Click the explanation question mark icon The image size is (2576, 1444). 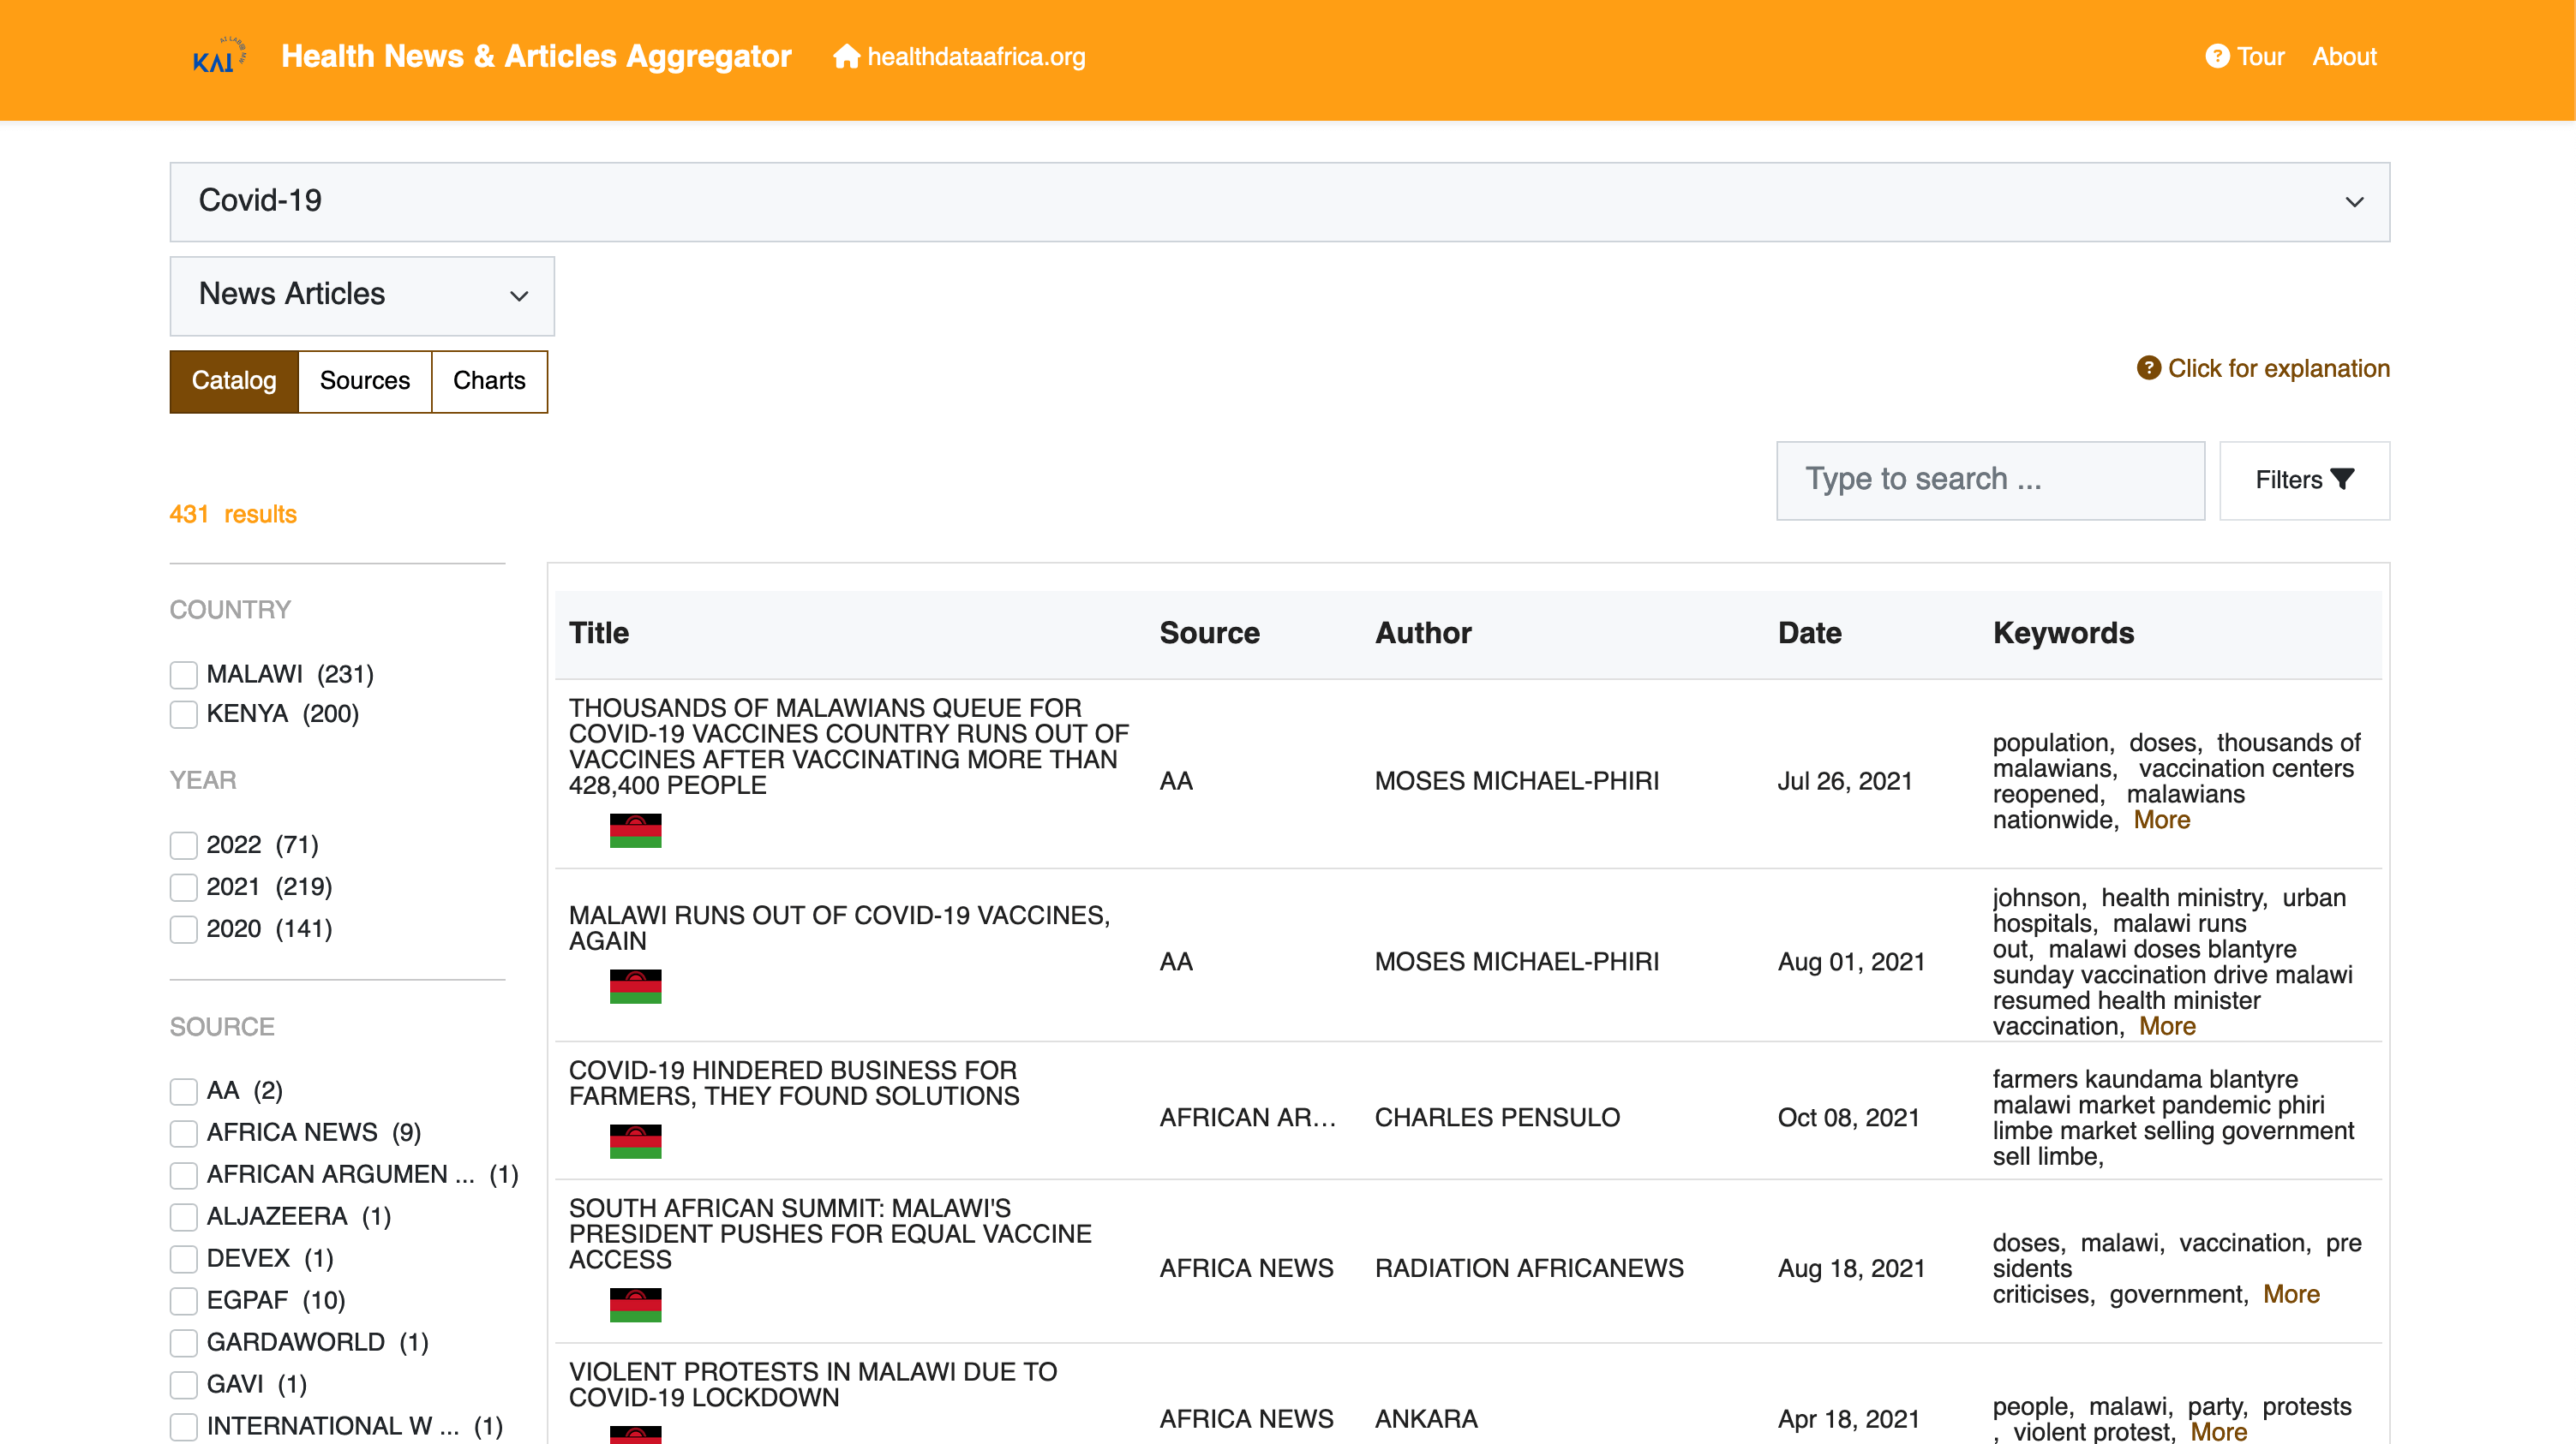coord(2148,367)
